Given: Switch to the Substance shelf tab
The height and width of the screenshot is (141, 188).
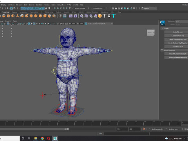Looking at the screenshot, I should click(104, 12).
